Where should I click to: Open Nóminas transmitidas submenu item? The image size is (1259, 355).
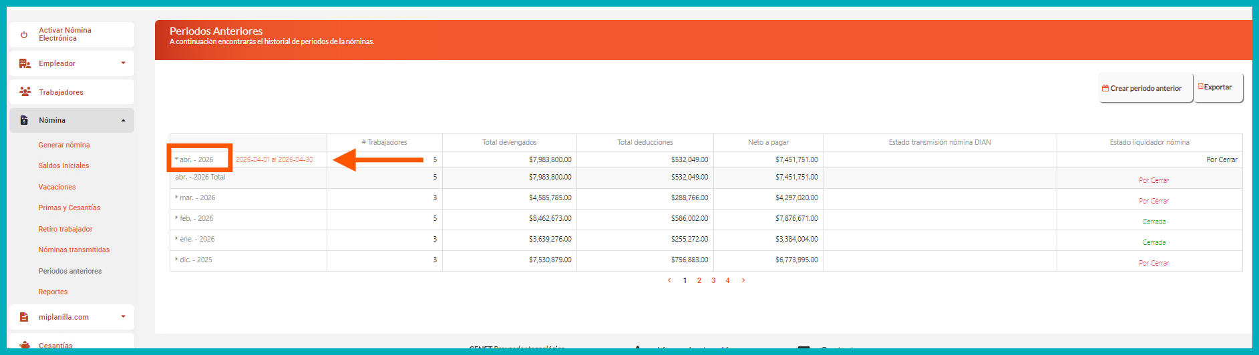point(74,250)
